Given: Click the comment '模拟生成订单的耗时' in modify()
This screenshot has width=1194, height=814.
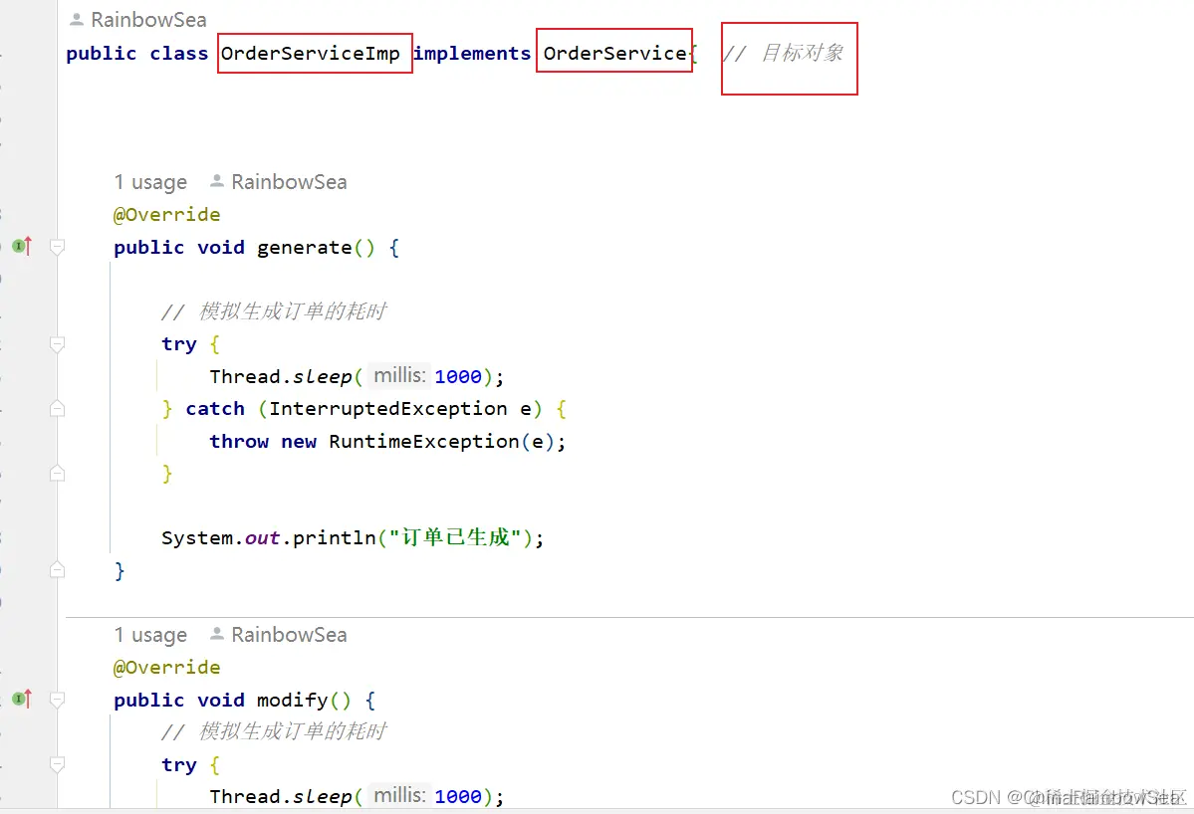Looking at the screenshot, I should (293, 731).
